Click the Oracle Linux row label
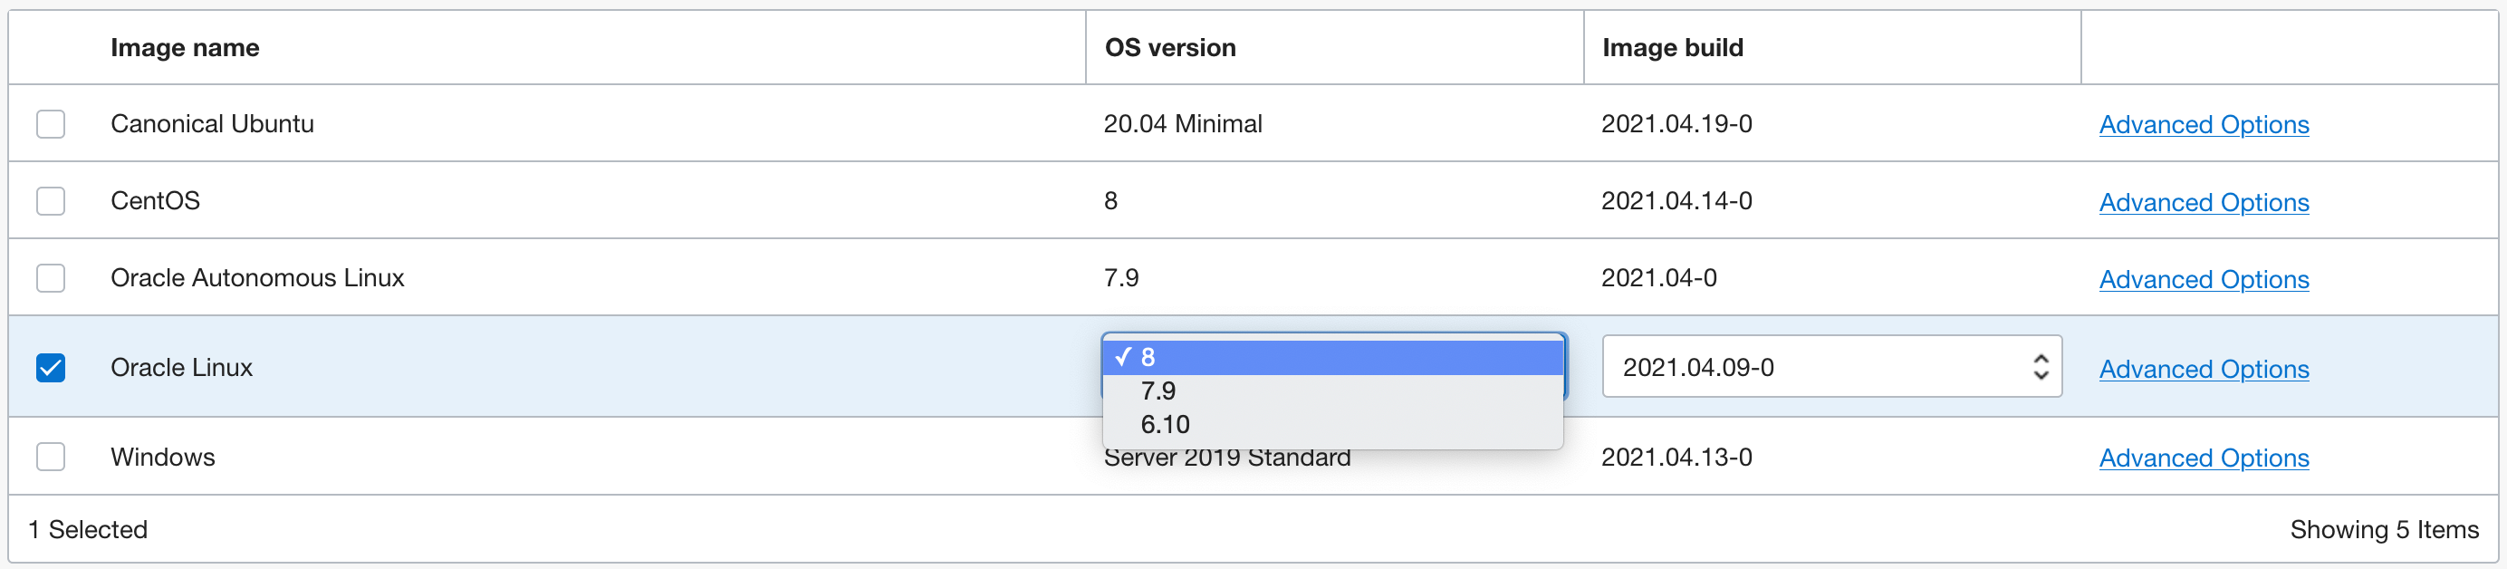 (x=181, y=367)
